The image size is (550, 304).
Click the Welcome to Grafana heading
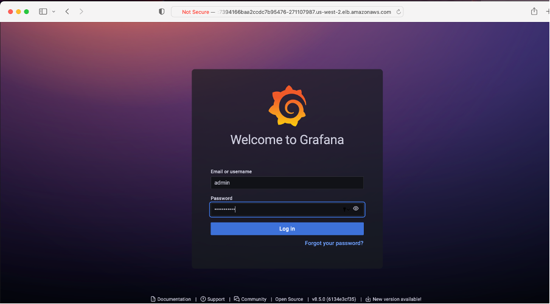click(x=287, y=140)
